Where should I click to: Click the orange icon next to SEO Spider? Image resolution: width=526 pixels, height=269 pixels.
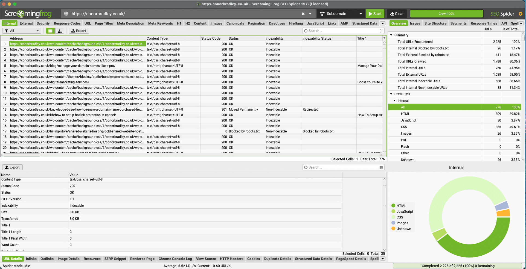coord(520,14)
